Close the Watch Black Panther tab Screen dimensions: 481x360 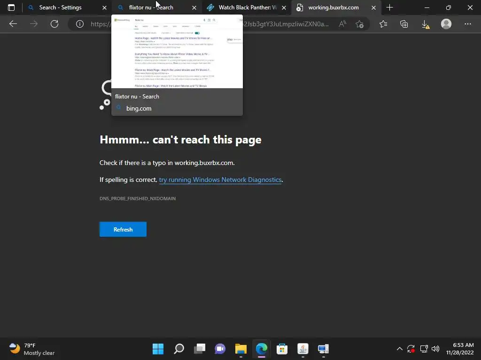pyautogui.click(x=284, y=7)
